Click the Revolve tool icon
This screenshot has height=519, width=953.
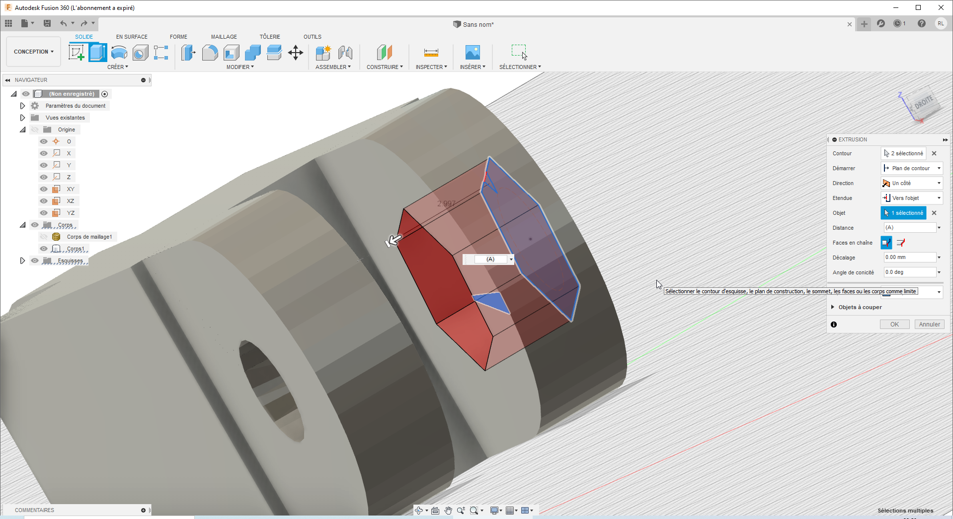click(119, 52)
